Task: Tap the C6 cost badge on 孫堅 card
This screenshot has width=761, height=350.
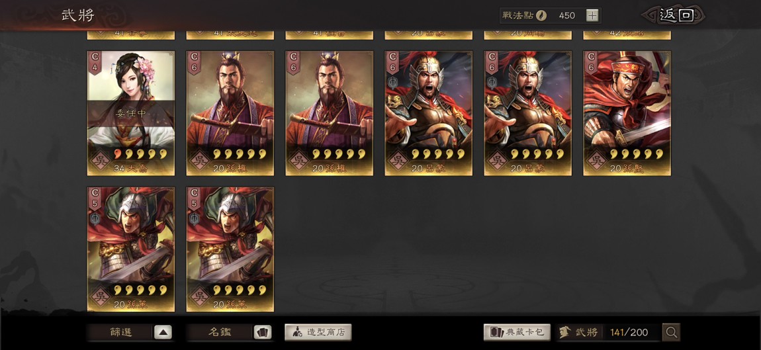Action: [591, 62]
